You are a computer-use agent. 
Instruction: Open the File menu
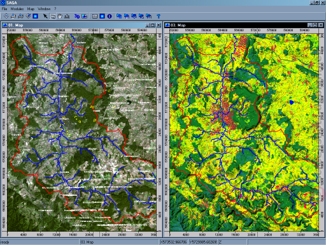pyautogui.click(x=4, y=9)
